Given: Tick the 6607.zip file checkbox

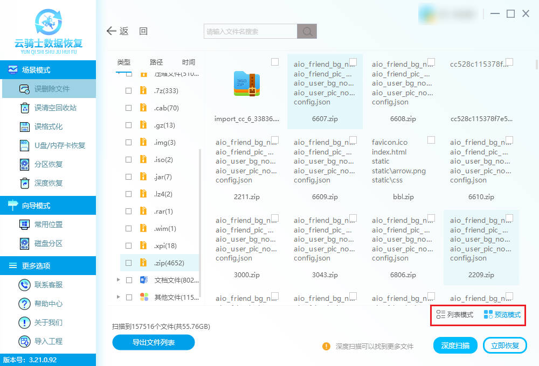Looking at the screenshot, I should pos(353,62).
